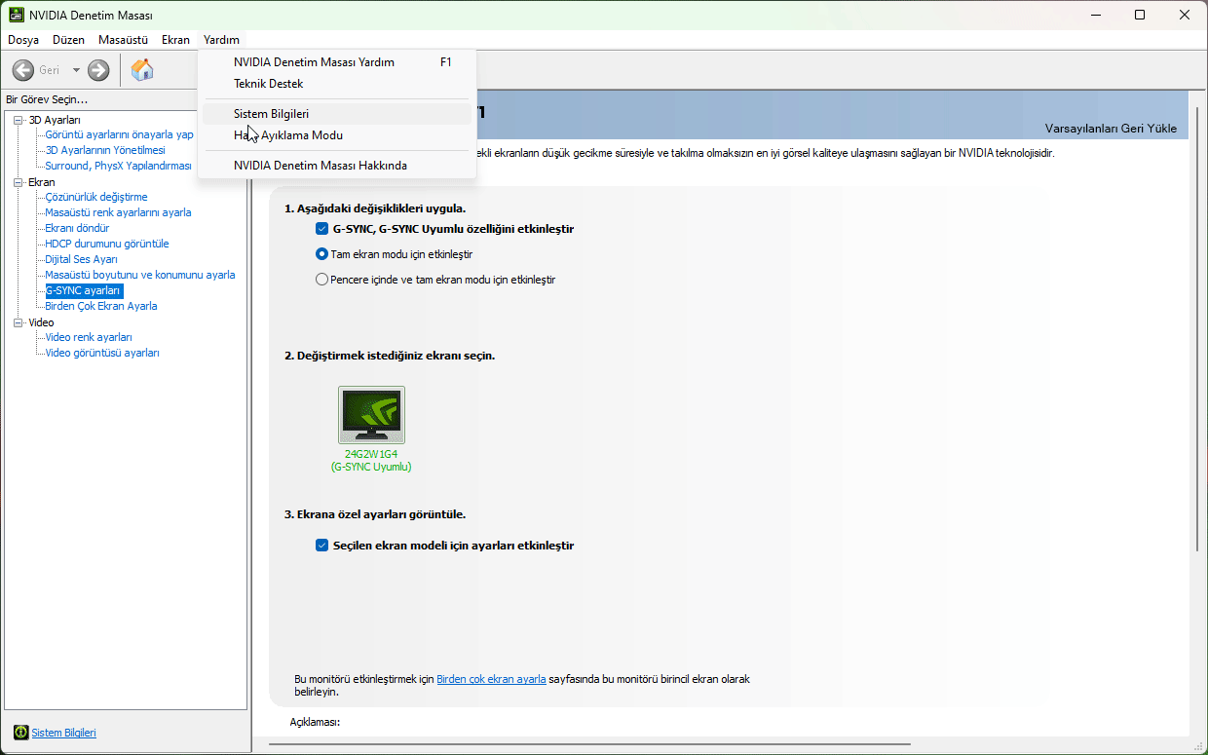Close the Yardım menu
Screen dimensions: 1208x755
(221, 40)
